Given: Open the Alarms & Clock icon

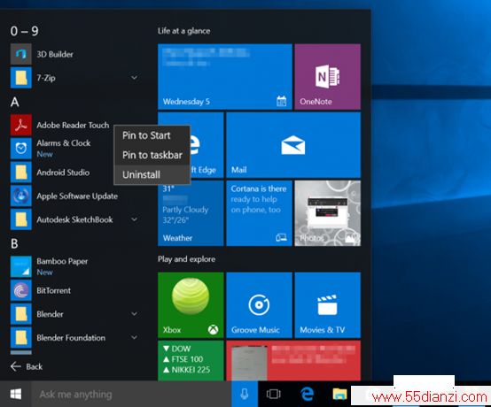Looking at the screenshot, I should 21,149.
